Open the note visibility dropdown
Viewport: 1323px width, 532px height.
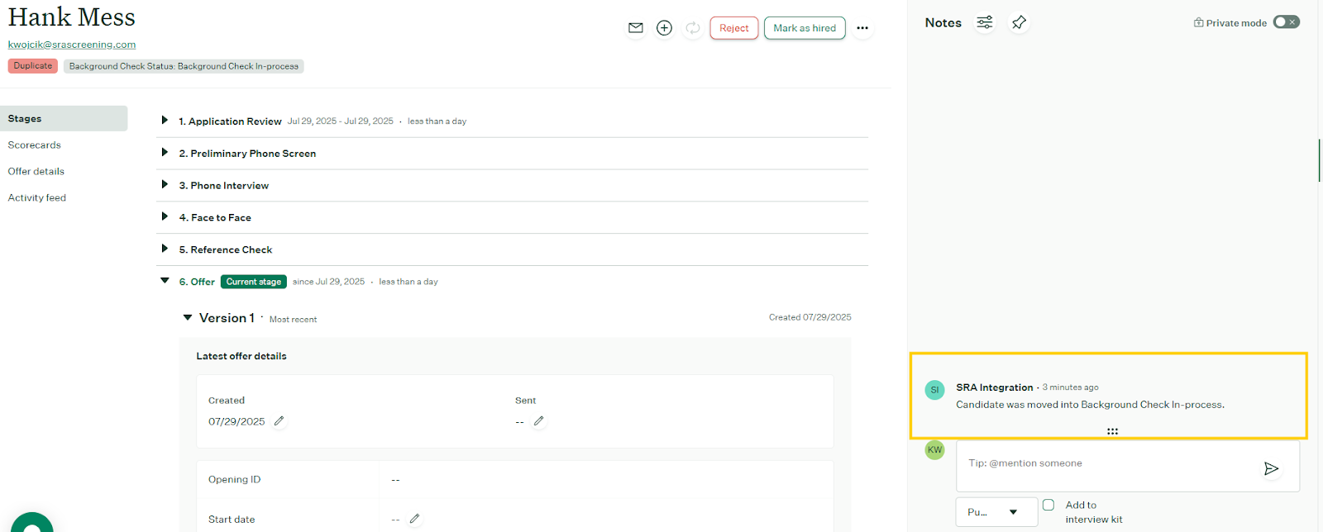click(996, 512)
